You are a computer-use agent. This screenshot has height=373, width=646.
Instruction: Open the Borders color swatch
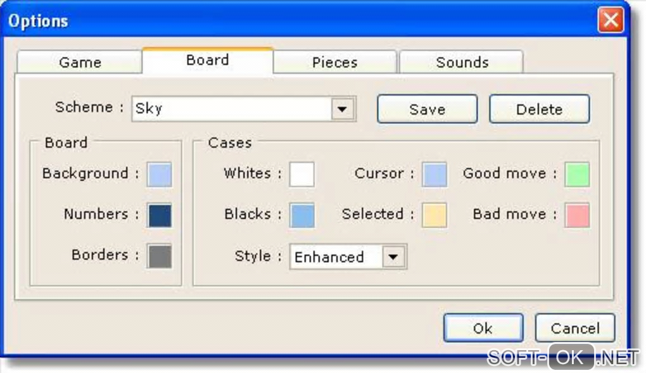pyautogui.click(x=160, y=256)
